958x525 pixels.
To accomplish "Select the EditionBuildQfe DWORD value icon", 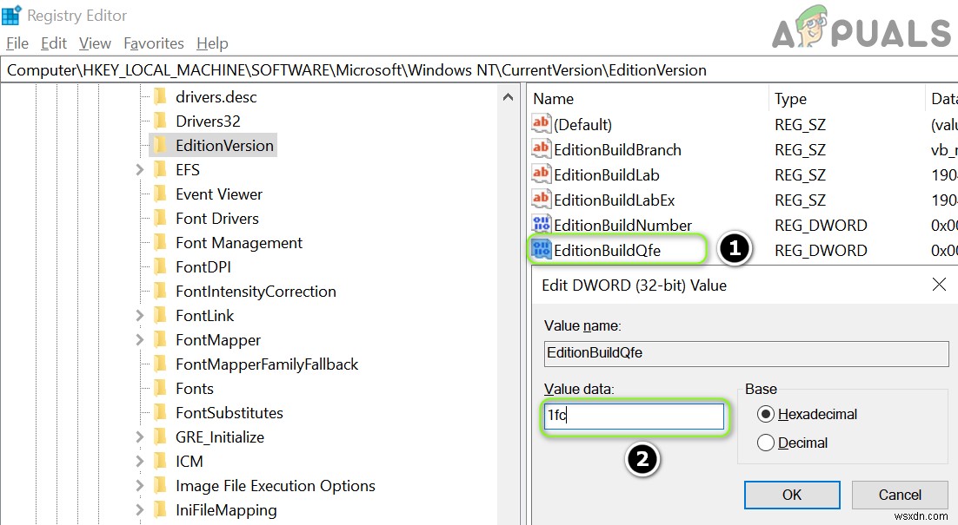I will [541, 249].
